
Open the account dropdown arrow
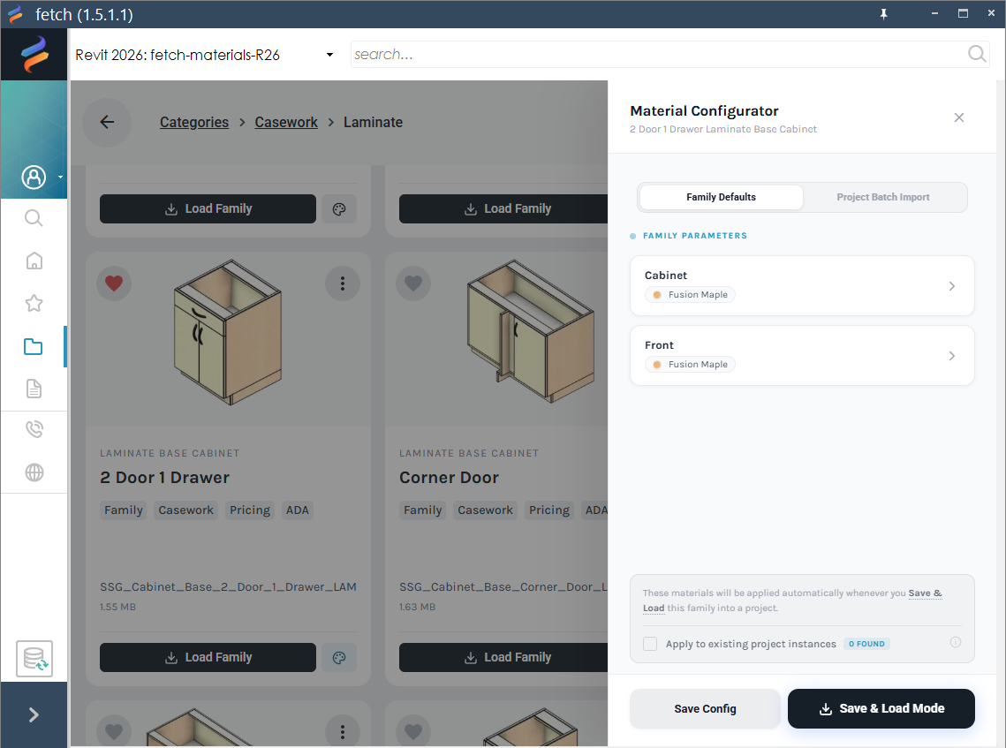pyautogui.click(x=60, y=177)
